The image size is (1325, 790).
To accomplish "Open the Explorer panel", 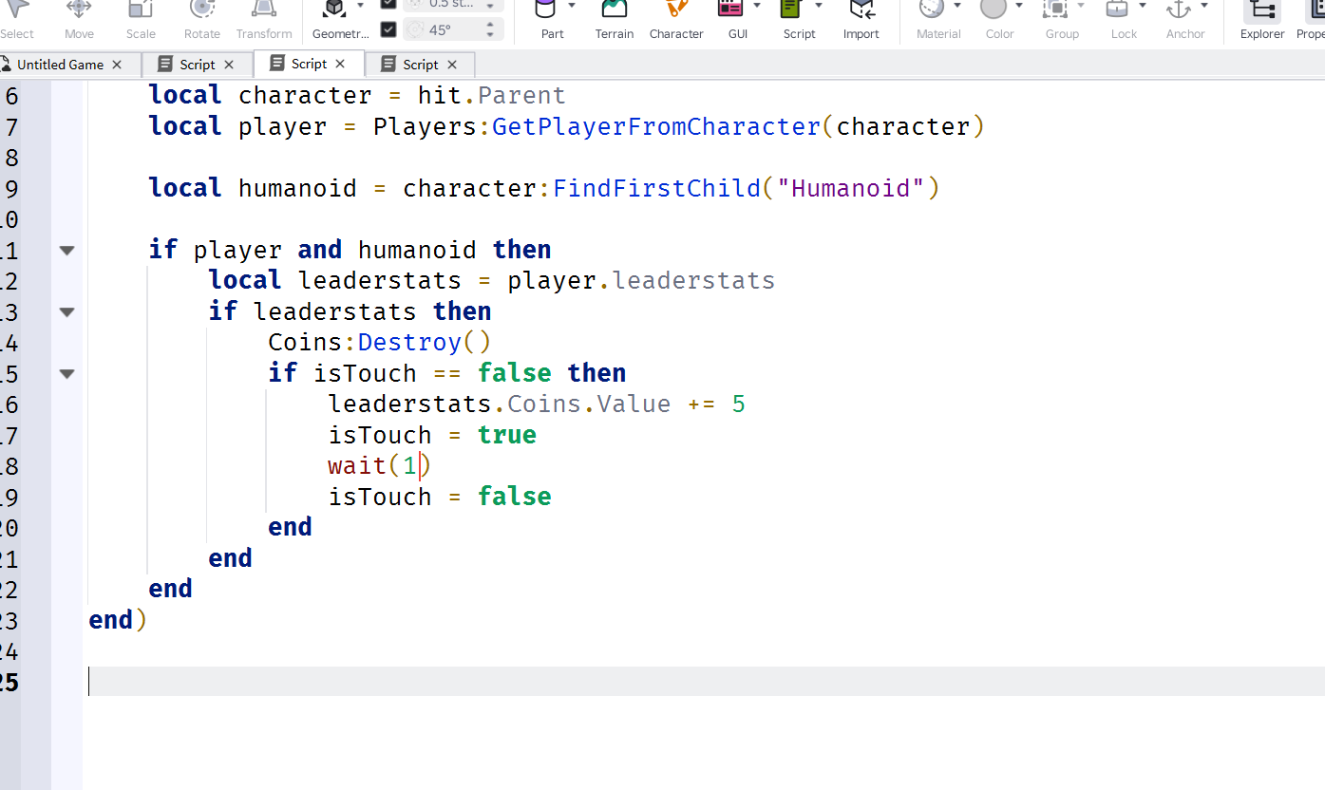I will tap(1261, 13).
